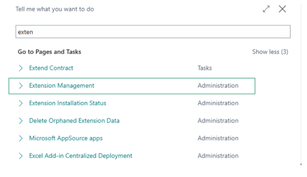Click the chevron beside Excel Add-in Centralized Deployment
This screenshot has width=307, height=177.
click(x=21, y=156)
